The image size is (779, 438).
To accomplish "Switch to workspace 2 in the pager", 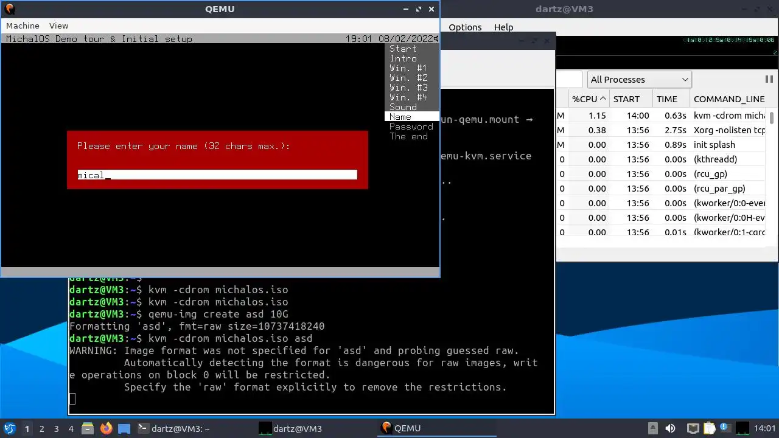I will click(41, 429).
